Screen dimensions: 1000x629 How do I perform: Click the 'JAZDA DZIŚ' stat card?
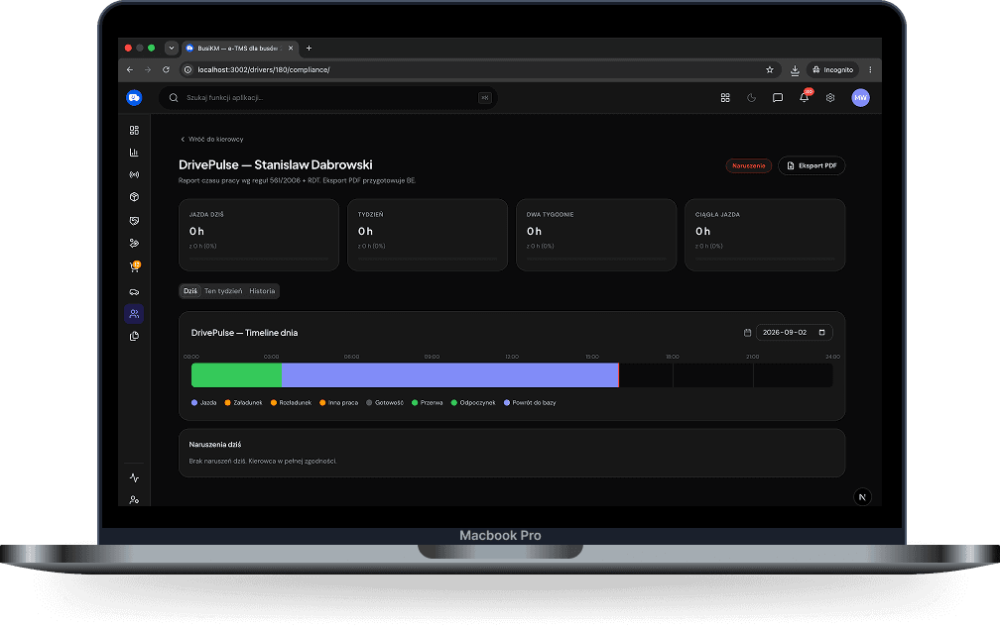[x=259, y=235]
